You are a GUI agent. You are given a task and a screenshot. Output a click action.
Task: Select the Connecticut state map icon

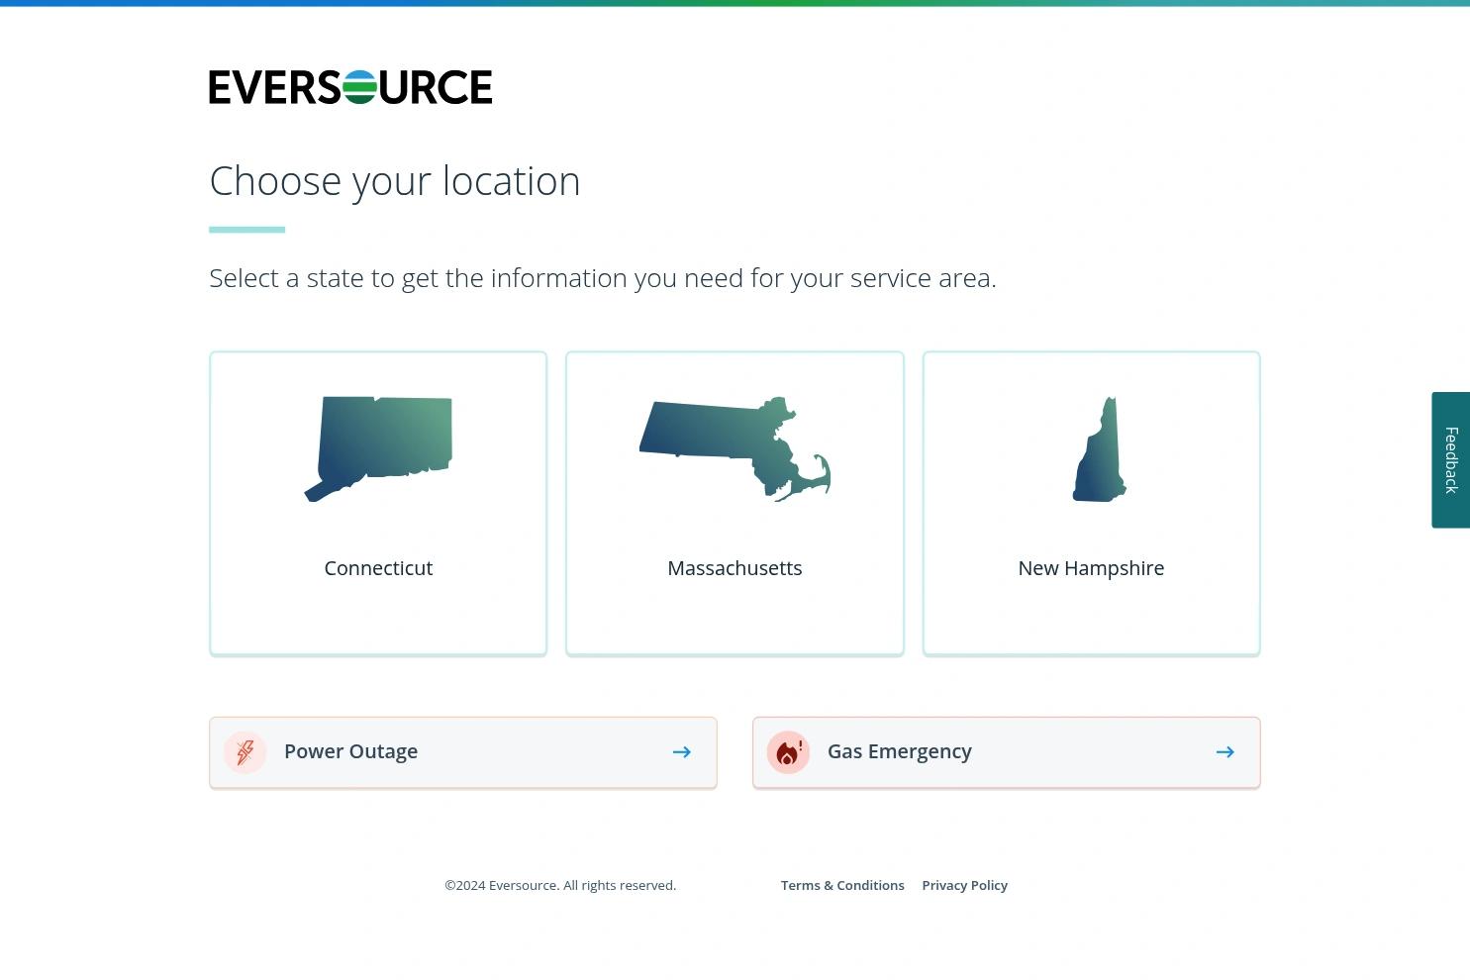point(378,448)
